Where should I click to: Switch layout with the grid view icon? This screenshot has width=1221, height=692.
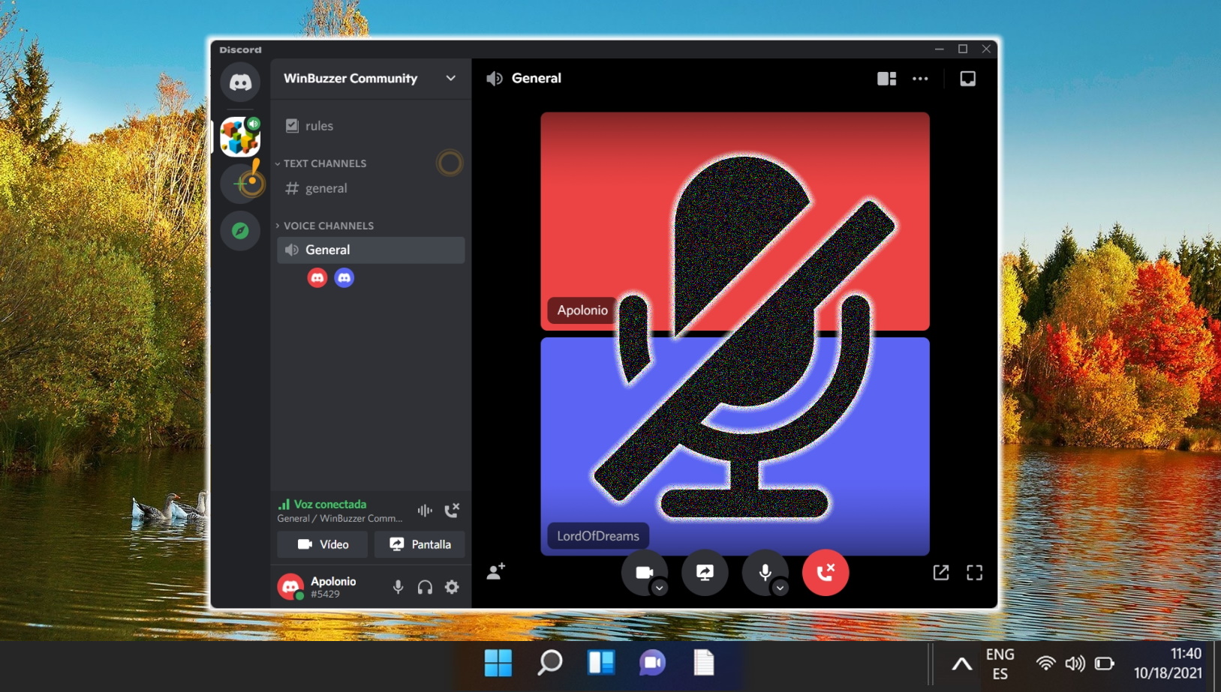[887, 79]
